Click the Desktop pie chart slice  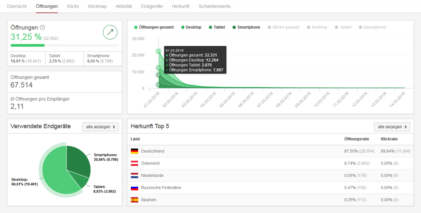[55, 172]
